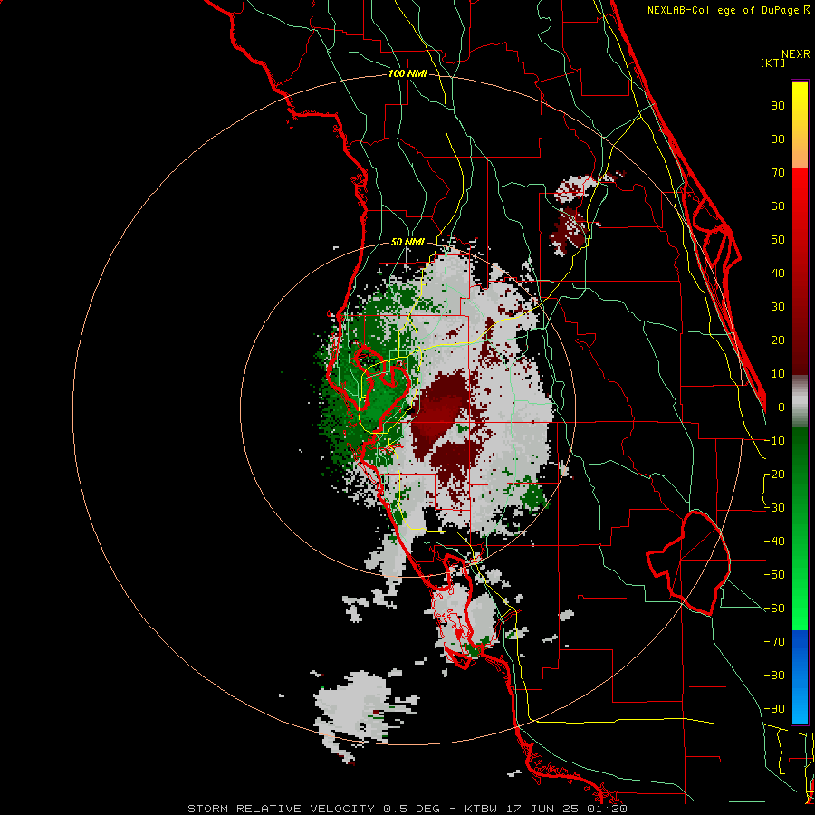Select the positive 60 knot scale label

[778, 206]
